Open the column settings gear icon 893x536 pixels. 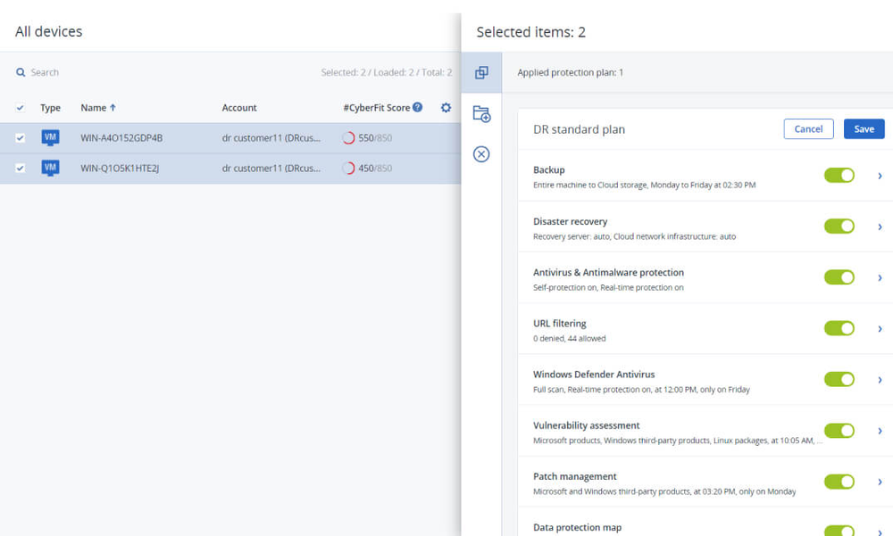[x=446, y=107]
